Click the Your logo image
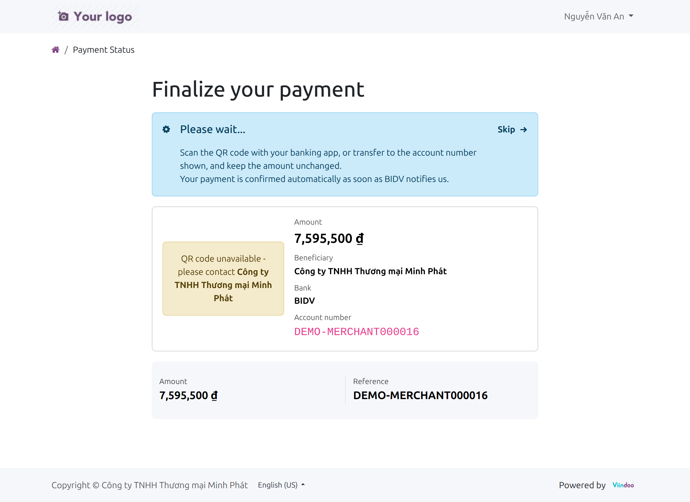This screenshot has width=690, height=502. tap(95, 17)
